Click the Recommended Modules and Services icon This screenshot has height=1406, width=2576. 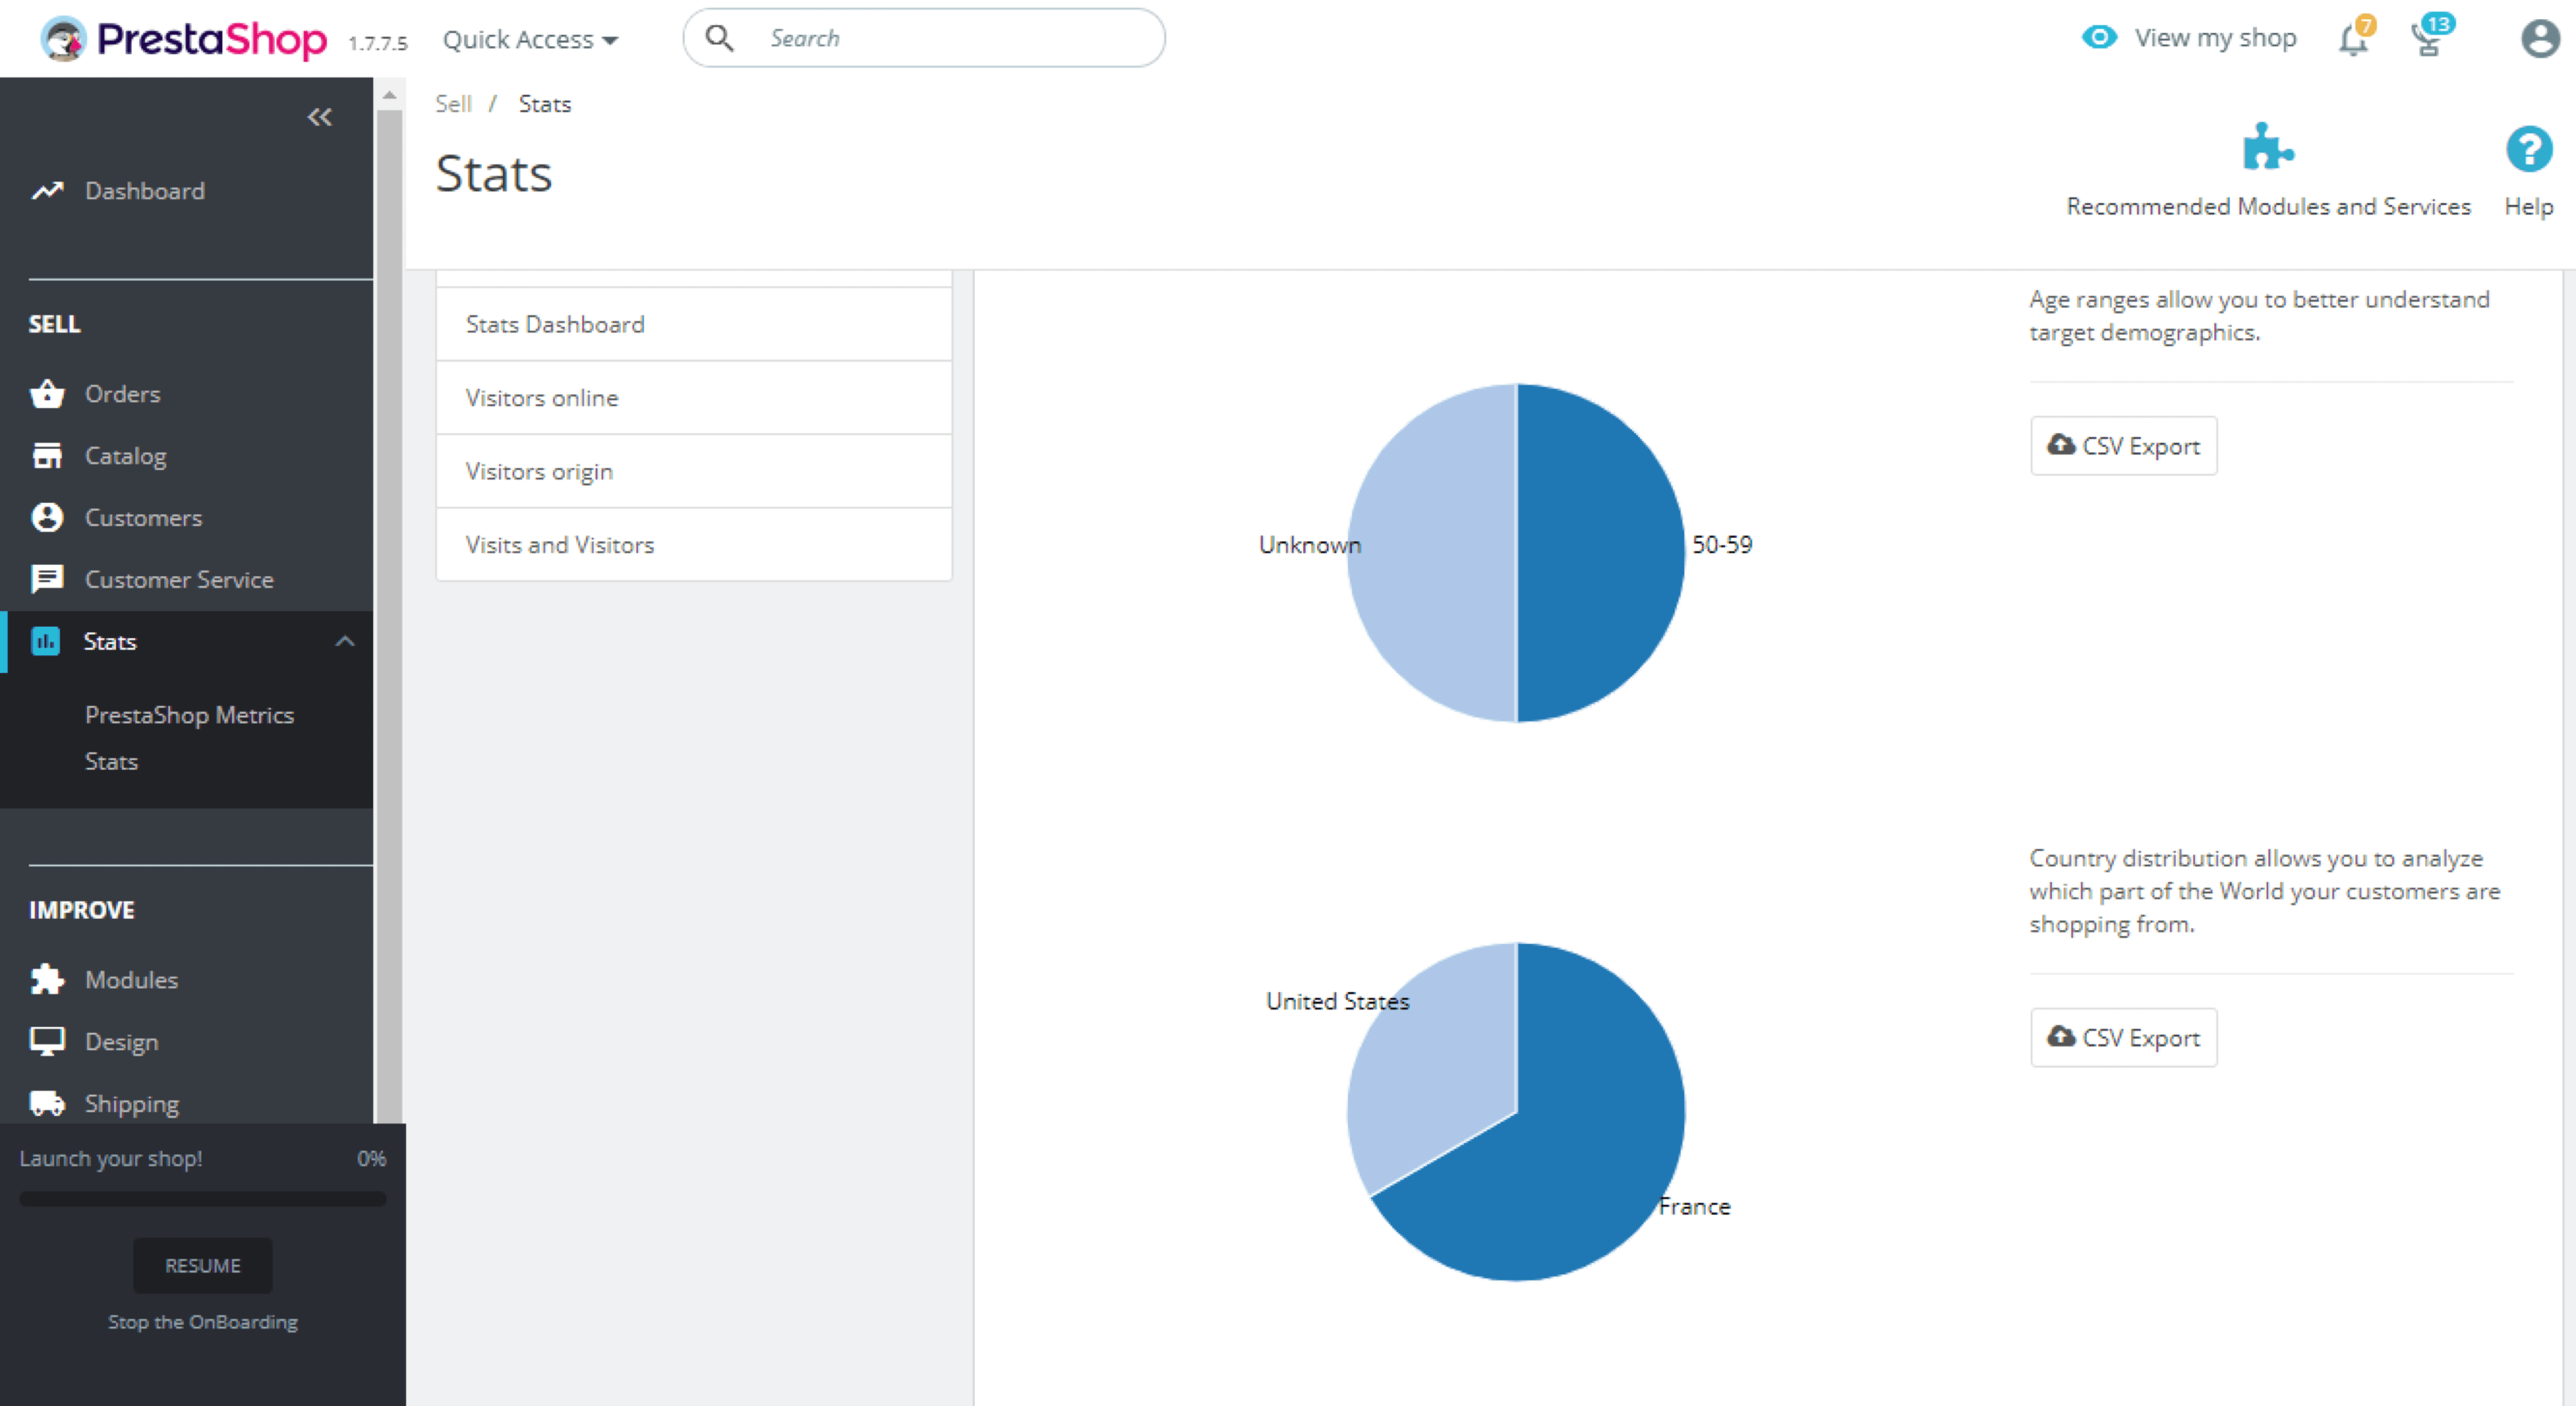(2270, 153)
